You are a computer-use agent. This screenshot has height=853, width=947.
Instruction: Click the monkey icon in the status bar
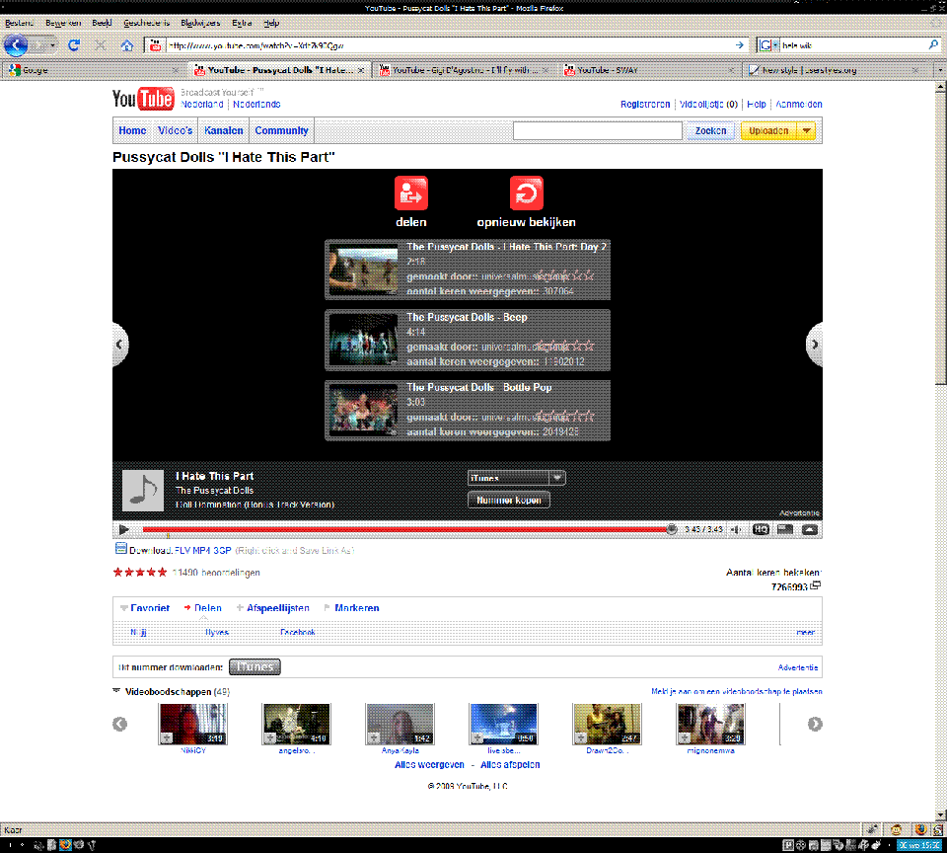[x=897, y=830]
